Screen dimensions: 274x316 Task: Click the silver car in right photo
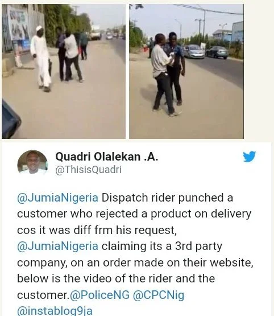click(x=194, y=52)
